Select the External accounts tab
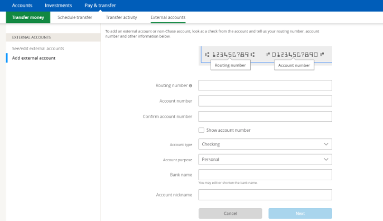 tap(168, 17)
